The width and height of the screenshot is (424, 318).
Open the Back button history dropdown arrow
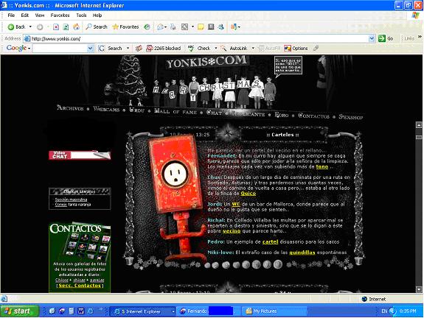click(30, 26)
